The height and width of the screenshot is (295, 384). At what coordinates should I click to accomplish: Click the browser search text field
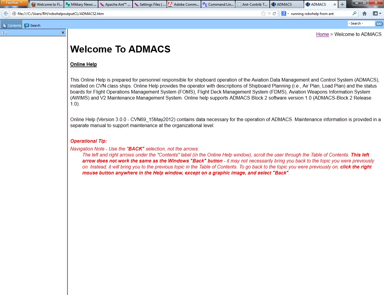click(x=320, y=13)
